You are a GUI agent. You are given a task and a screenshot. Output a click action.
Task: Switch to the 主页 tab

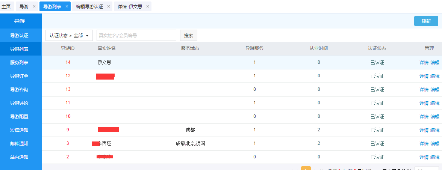click(x=6, y=7)
